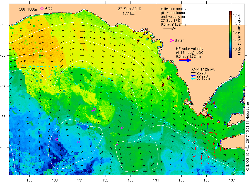Click the red and blue HF radar arrow
This screenshot has height=184, width=251.
[185, 60]
